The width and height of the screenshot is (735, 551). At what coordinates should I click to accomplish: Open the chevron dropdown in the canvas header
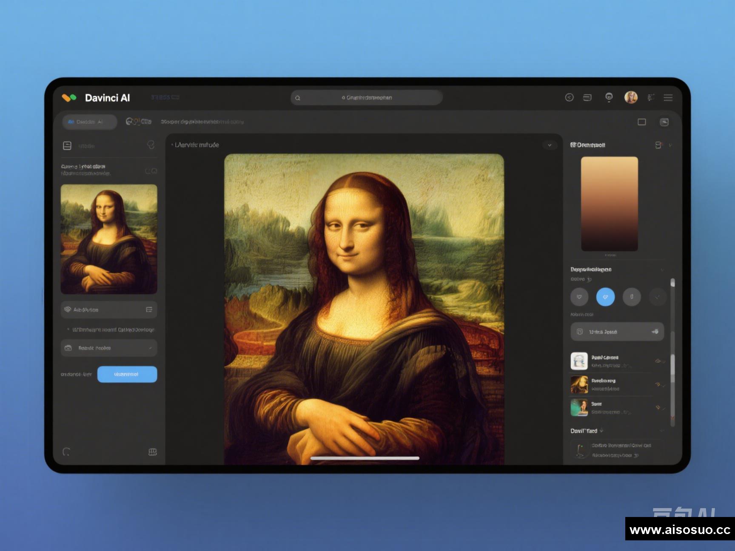click(x=550, y=145)
